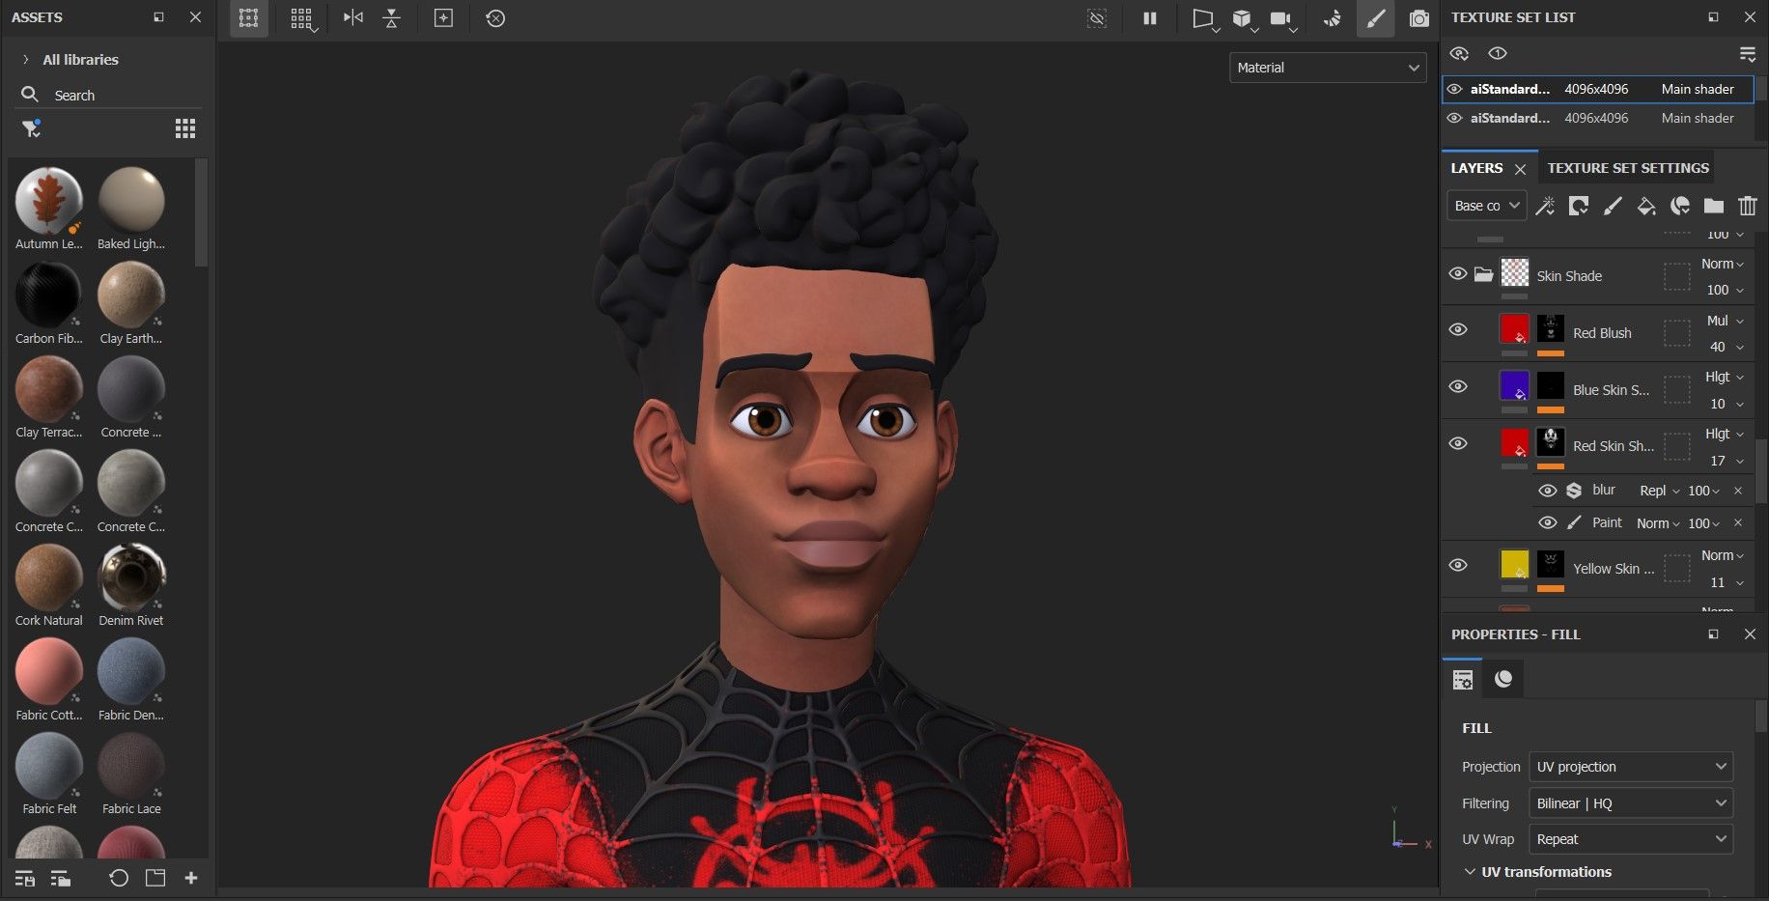Viewport: 1769px width, 901px height.
Task: Select the painting brush mode icon
Action: coord(1375,18)
